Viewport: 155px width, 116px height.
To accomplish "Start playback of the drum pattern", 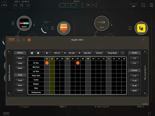I will pos(47,53).
